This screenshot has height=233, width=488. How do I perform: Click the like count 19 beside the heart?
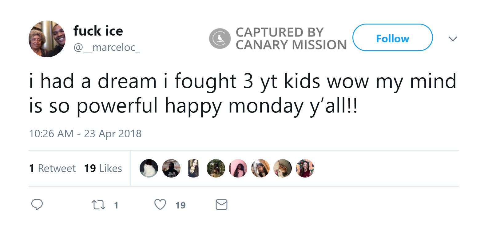click(x=181, y=205)
